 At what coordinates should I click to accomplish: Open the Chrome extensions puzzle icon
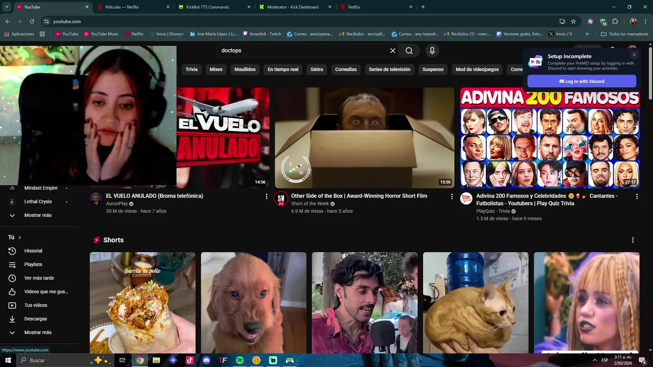tap(615, 21)
